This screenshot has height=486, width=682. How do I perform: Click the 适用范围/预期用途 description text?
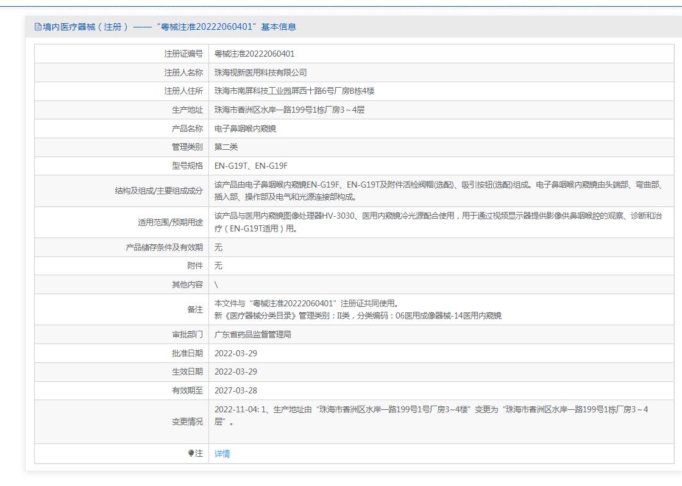click(438, 222)
